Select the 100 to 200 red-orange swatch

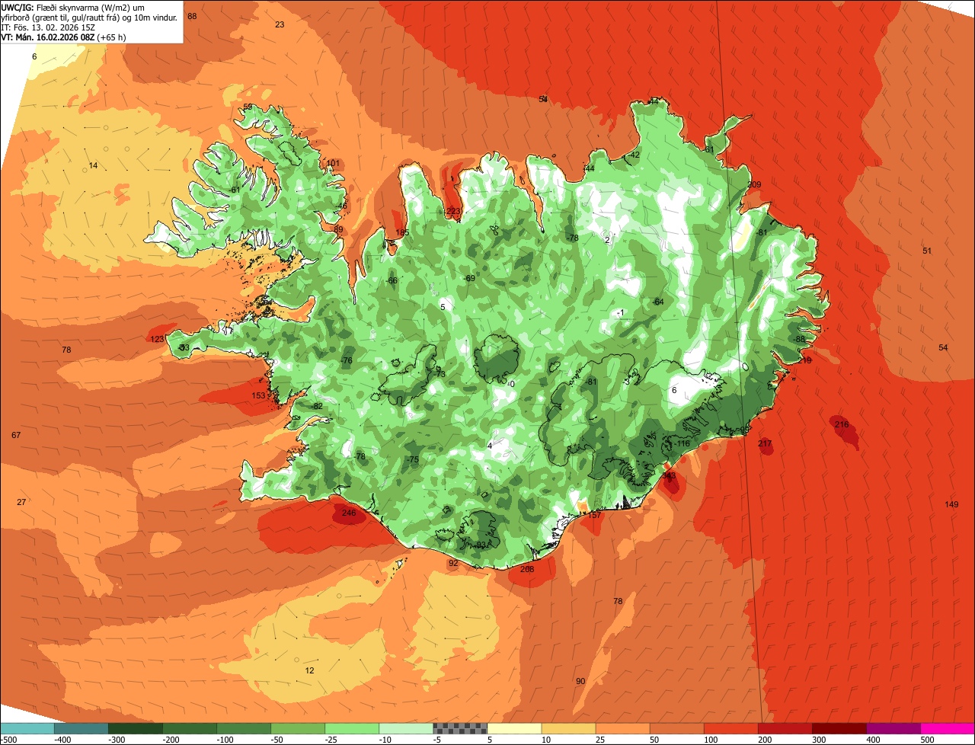click(x=730, y=729)
